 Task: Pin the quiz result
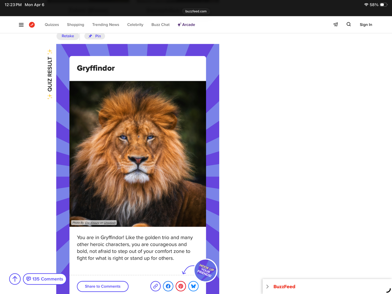95,36
